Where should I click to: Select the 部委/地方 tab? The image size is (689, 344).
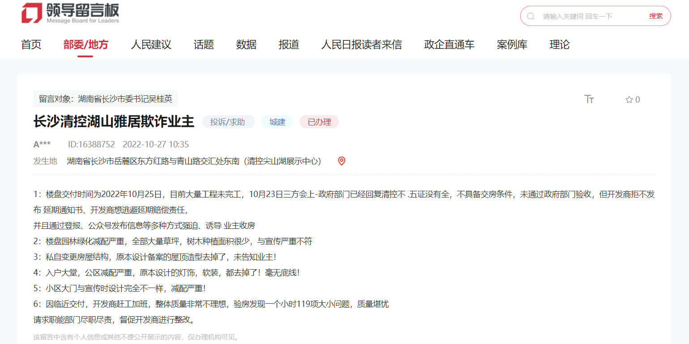tap(86, 44)
